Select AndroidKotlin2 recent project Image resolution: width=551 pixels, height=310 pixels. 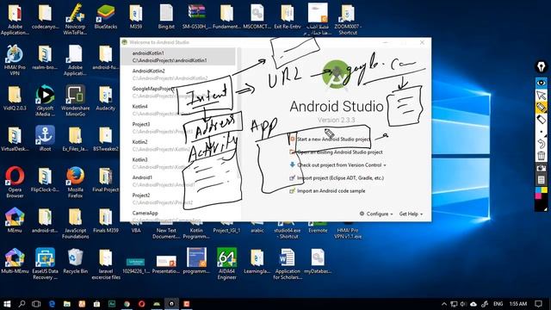pos(178,75)
